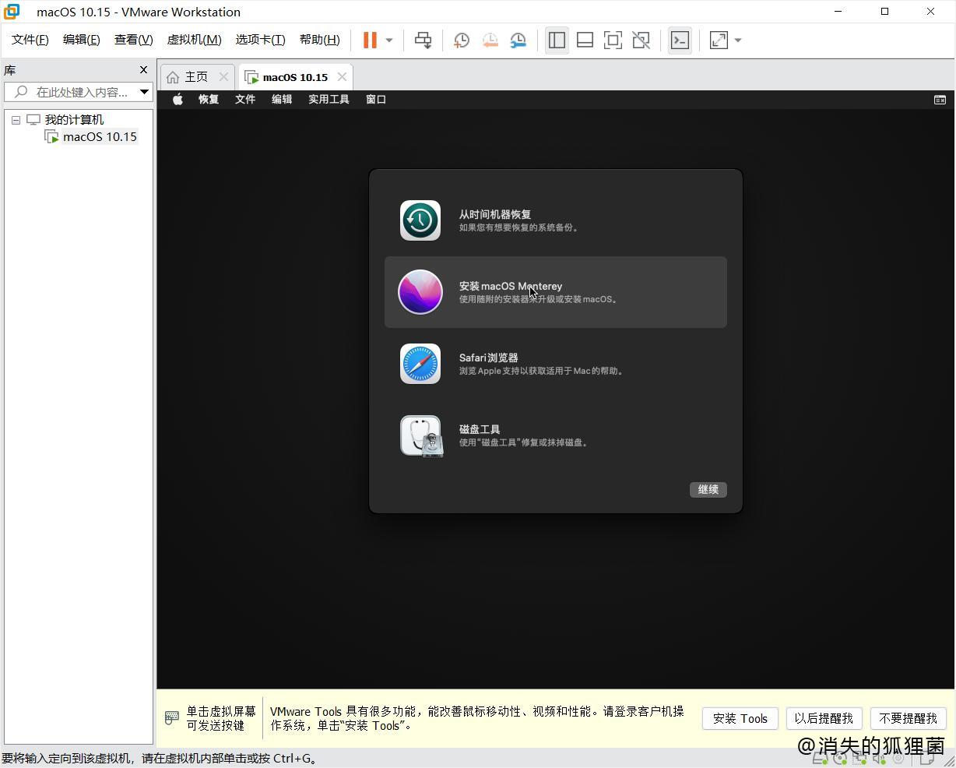Screen dimensions: 956x768
Task: Click the 不要提醒我 button
Action: point(908,718)
